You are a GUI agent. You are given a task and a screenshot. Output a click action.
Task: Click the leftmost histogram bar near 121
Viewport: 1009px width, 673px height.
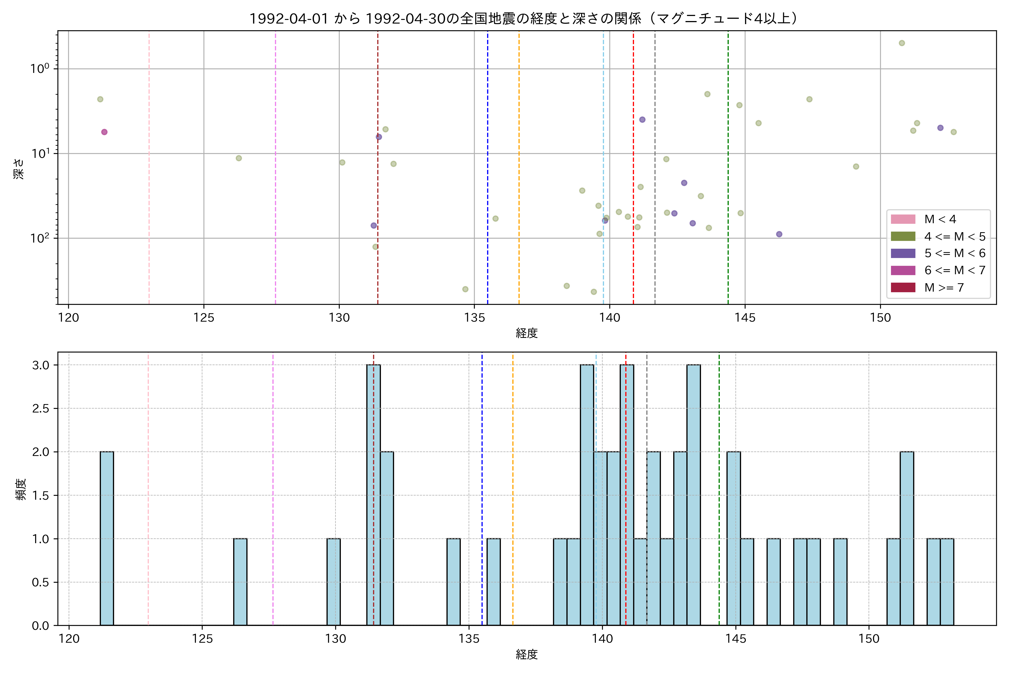[x=107, y=539]
